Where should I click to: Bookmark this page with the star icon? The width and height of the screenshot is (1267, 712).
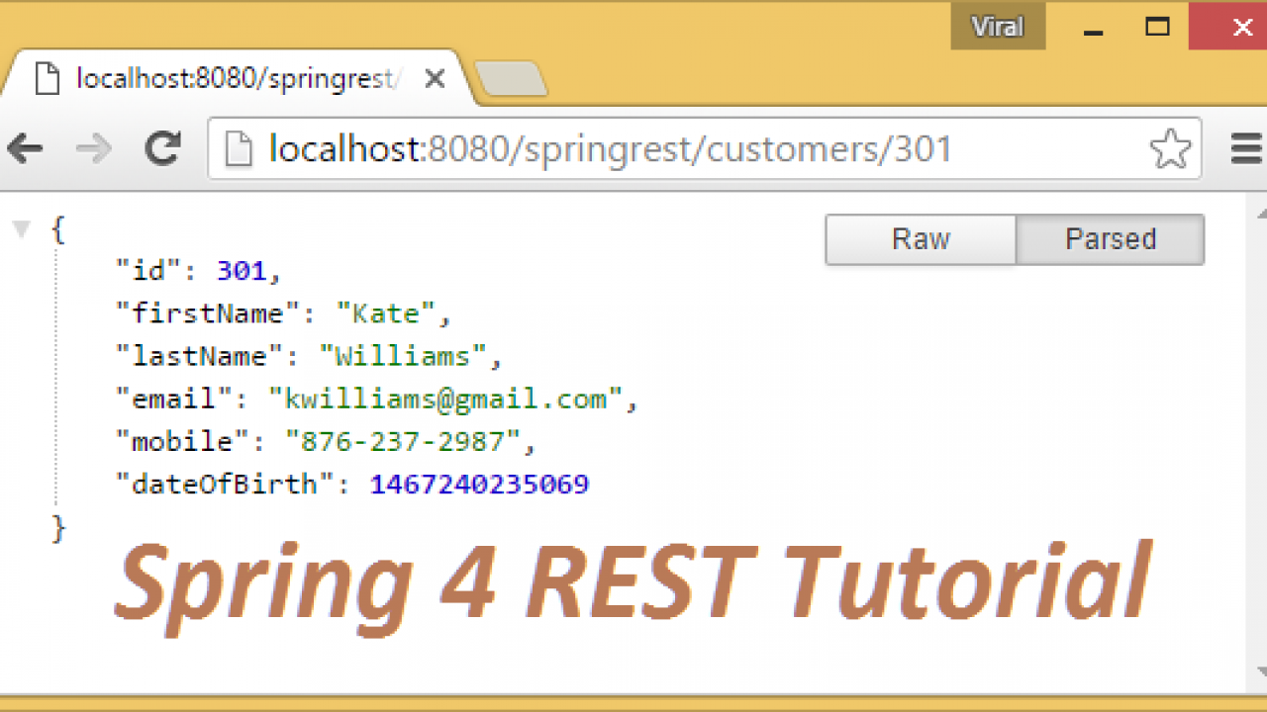tap(1170, 149)
